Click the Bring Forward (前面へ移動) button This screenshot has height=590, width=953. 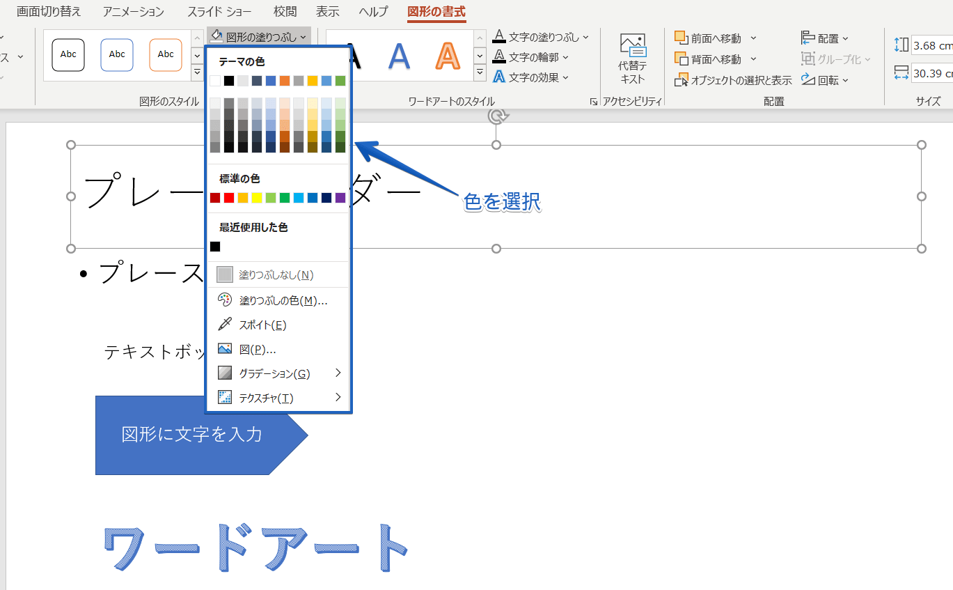708,38
